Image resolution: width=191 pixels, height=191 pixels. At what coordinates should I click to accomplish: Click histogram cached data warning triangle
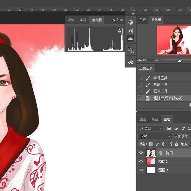click(x=119, y=31)
